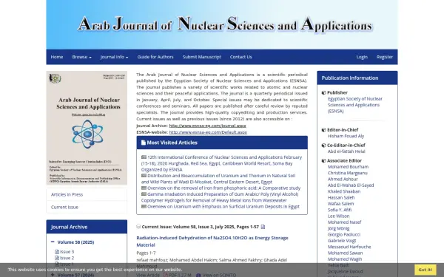Open the Home menu item
Screen dimensions: 444x277
57,57
